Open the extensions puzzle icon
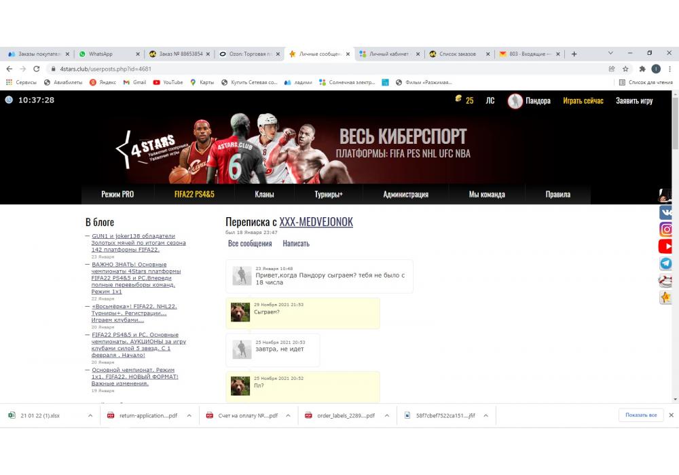Viewport: 679px width, 475px height. (x=642, y=69)
